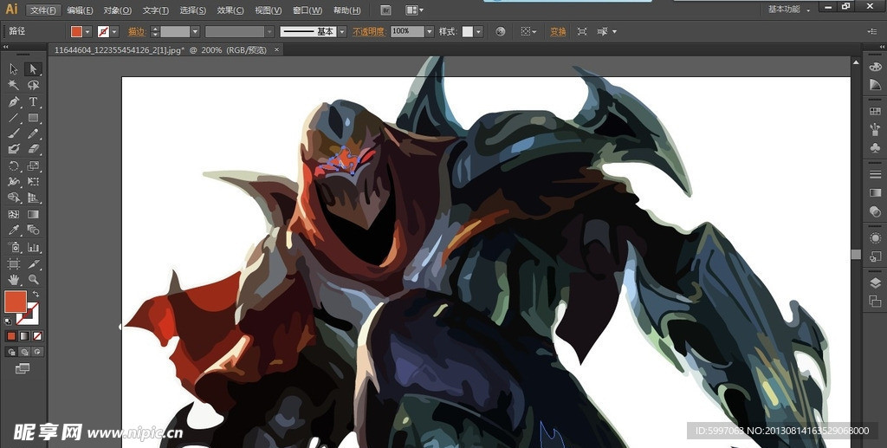Image resolution: width=887 pixels, height=448 pixels.
Task: Open the 对象(O) menu
Action: pos(118,10)
